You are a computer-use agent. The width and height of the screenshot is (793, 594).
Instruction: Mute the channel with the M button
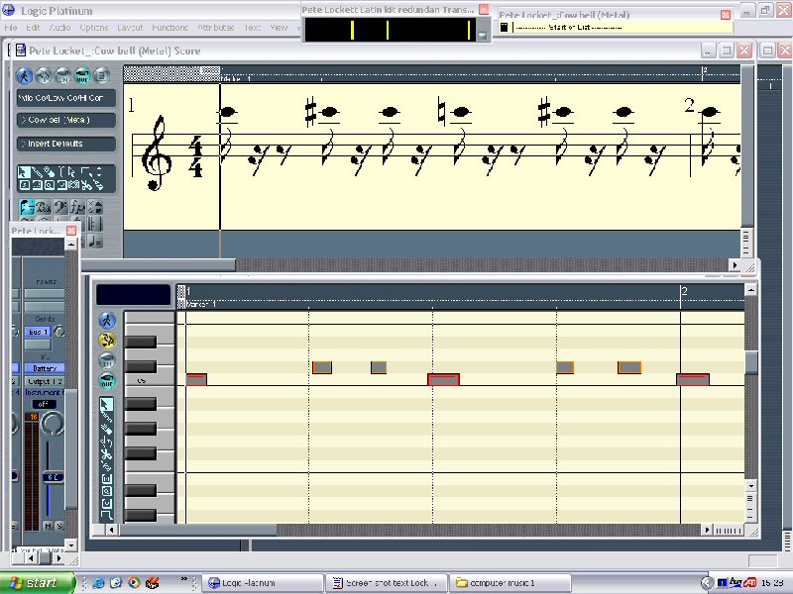47,525
